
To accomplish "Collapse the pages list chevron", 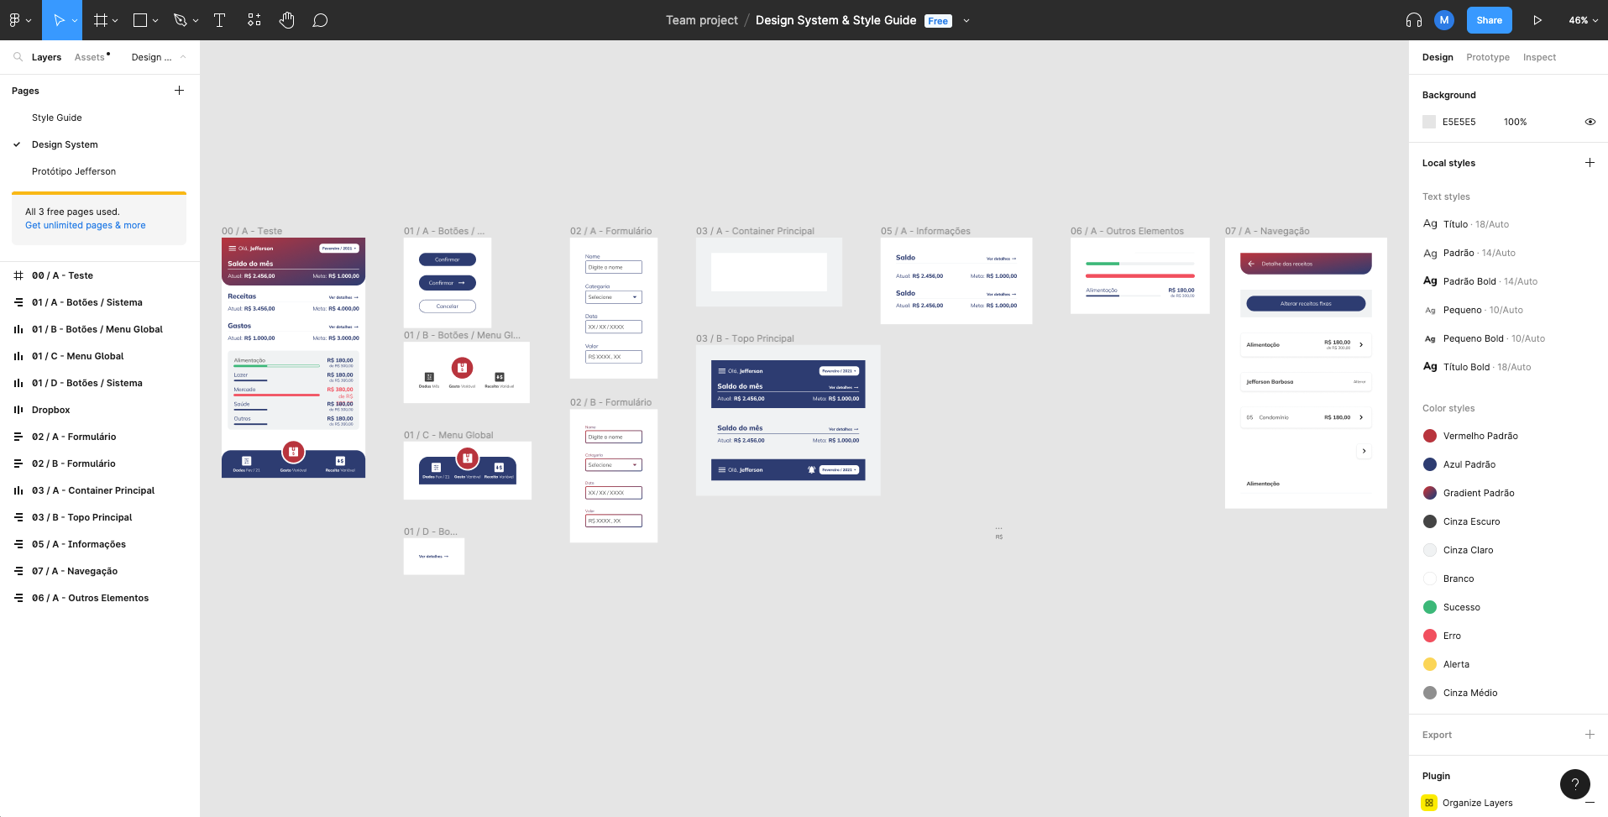I will (x=183, y=57).
